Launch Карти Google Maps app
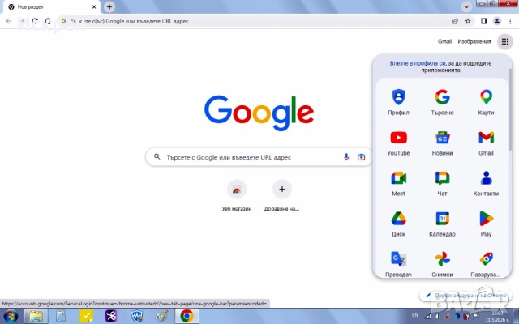 pyautogui.click(x=486, y=102)
